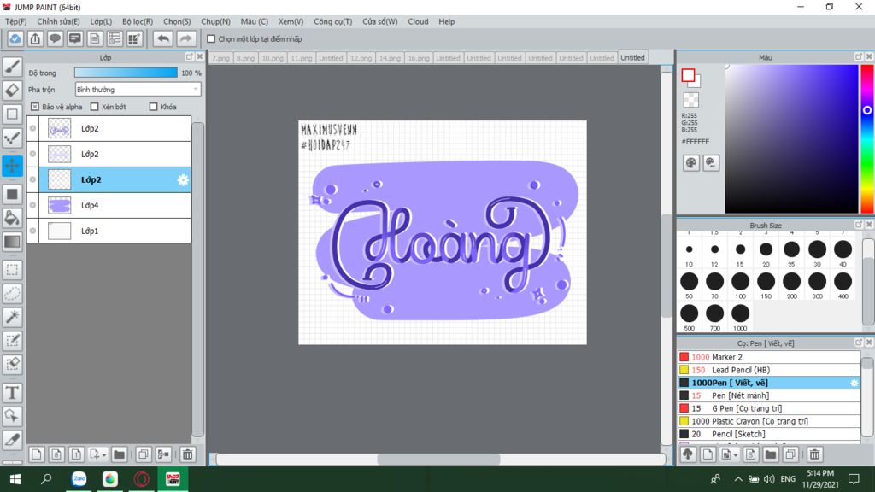Image resolution: width=875 pixels, height=492 pixels.
Task: Click the share/export icon in top toolbar
Action: pyautogui.click(x=35, y=39)
